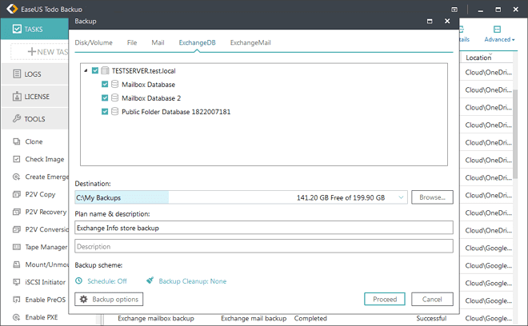Click the P2V Copy icon

click(x=17, y=194)
